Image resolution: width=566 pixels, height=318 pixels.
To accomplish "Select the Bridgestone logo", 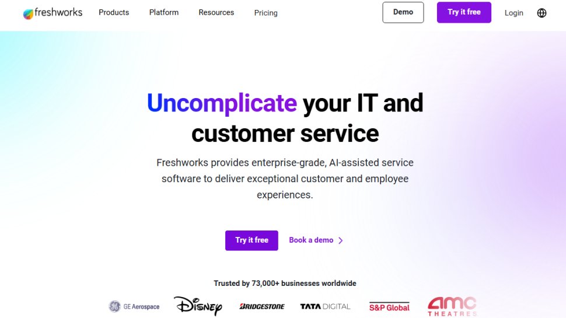I will click(x=262, y=306).
